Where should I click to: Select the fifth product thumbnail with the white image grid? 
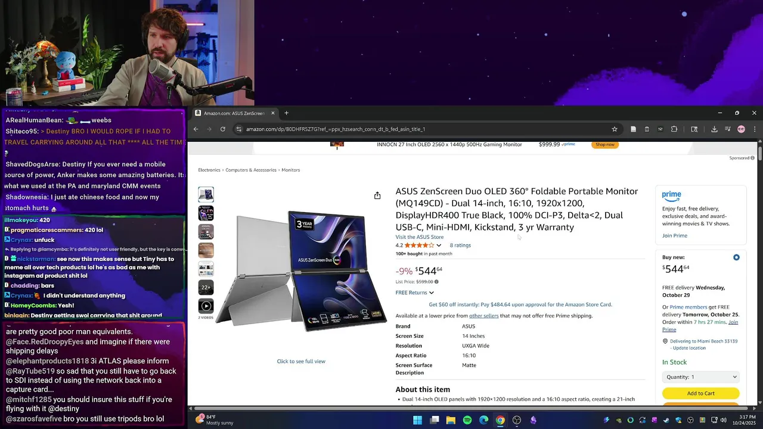(x=206, y=269)
